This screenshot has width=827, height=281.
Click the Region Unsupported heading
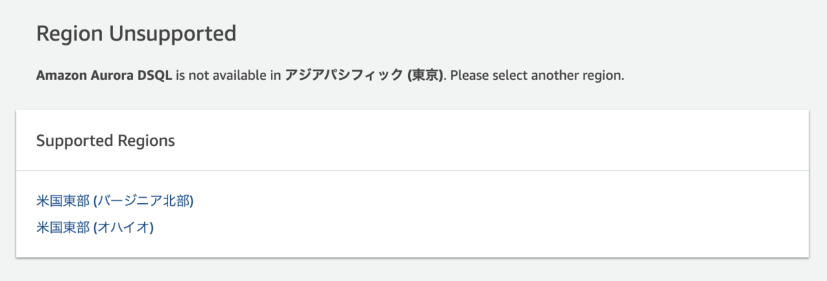(x=136, y=33)
